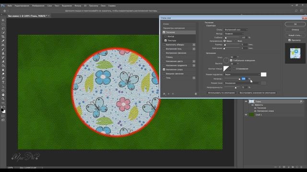Open the Метод dropdown
Viewport: 307px width, 172px height.
[234, 34]
